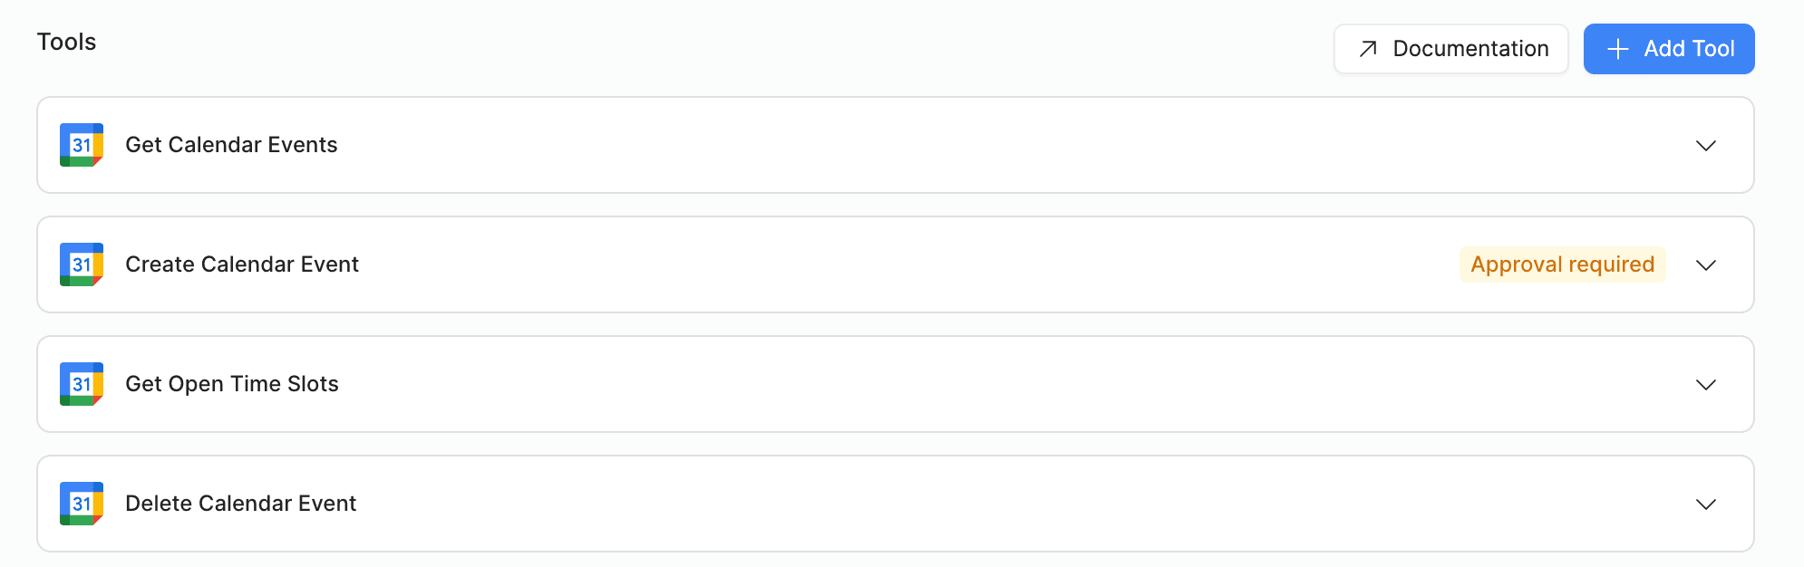Screen dimensions: 1804x567
Task: Open the chevron on Delete Calendar Event
Action: [1708, 505]
